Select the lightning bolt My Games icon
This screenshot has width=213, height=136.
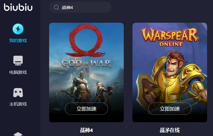click(x=18, y=29)
